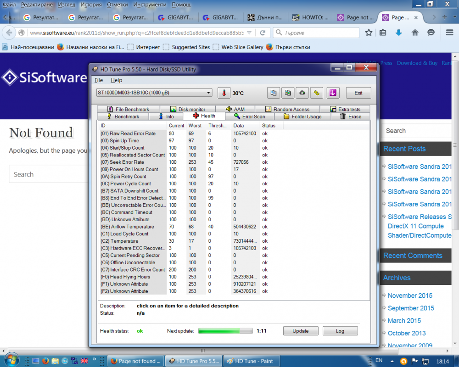459x367 pixels.
Task: Click the show desktop icon in quick launch
Action: (x=36, y=361)
